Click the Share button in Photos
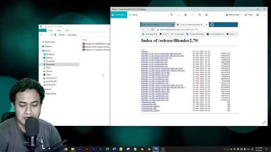 [x=249, y=15]
